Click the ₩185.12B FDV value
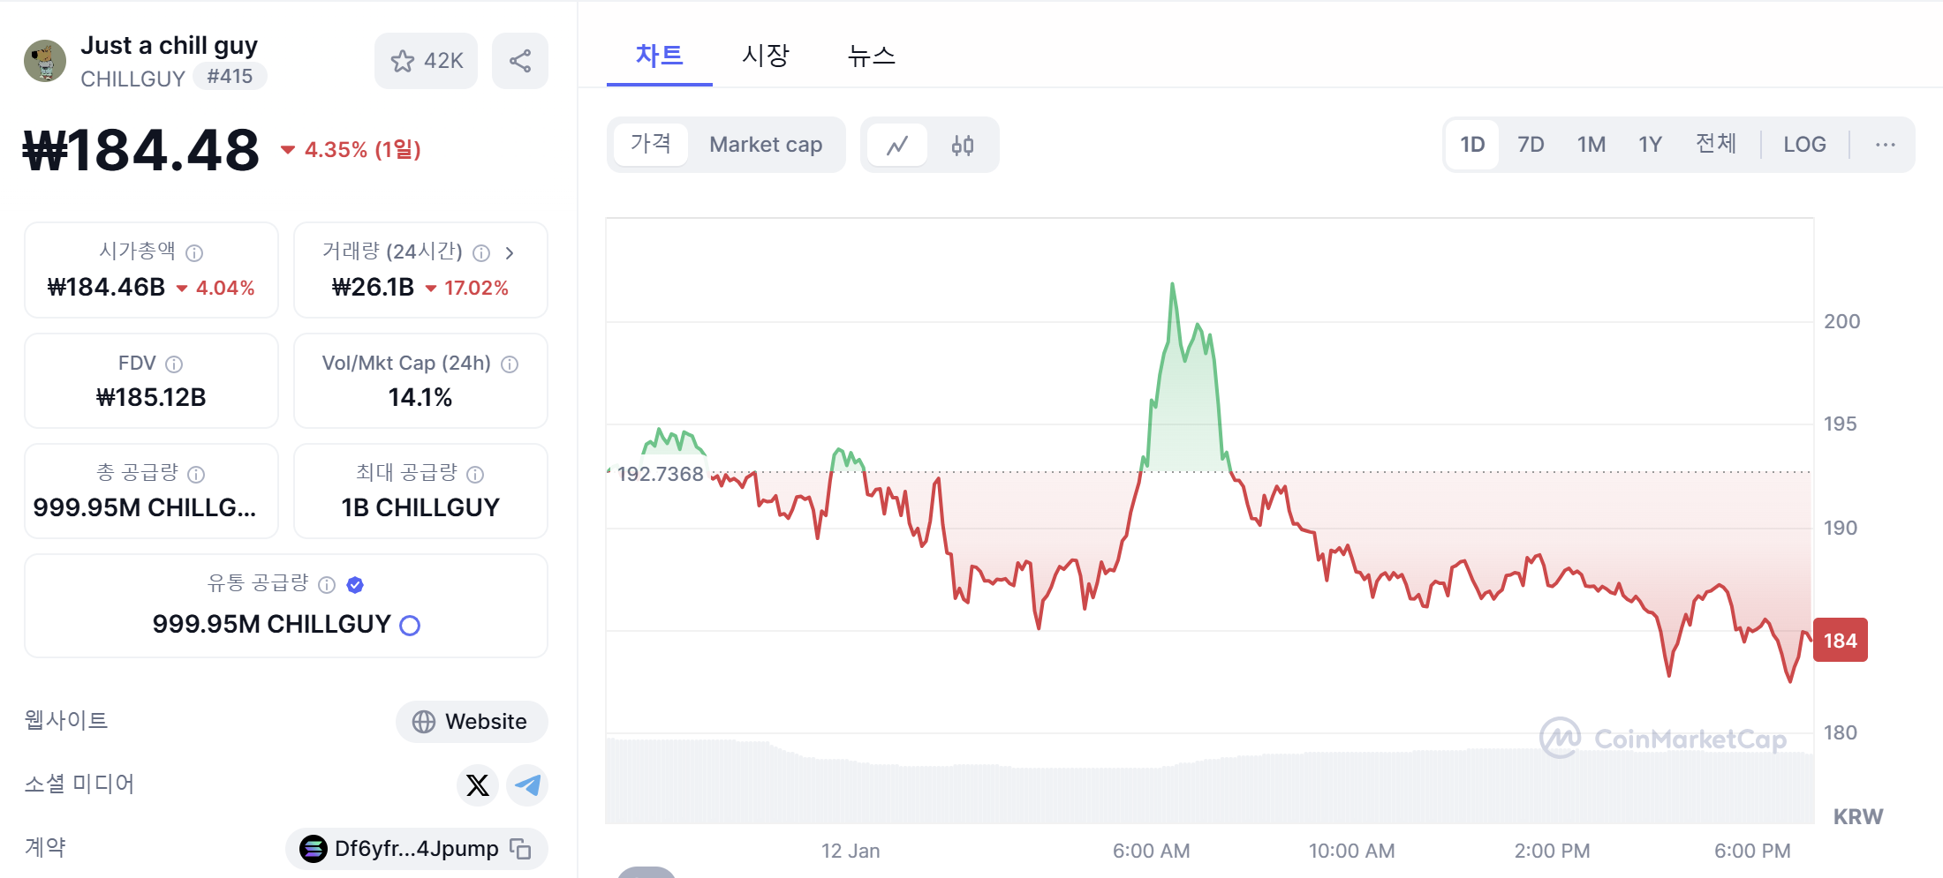 151,398
